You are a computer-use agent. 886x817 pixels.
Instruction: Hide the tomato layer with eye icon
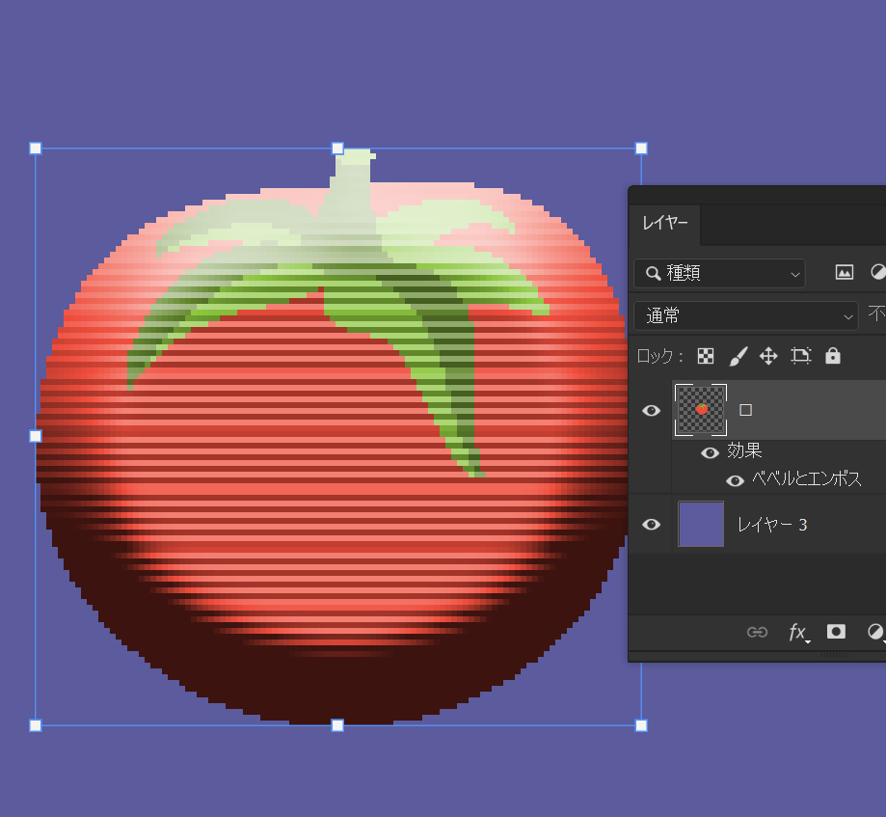[652, 410]
